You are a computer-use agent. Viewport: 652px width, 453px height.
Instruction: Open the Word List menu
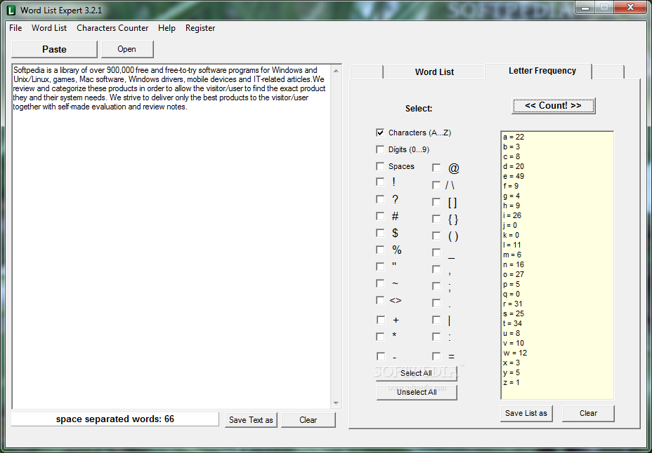coord(49,28)
